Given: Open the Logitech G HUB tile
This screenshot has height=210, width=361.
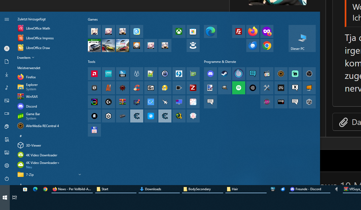Looking at the screenshot, I should coord(108,102).
